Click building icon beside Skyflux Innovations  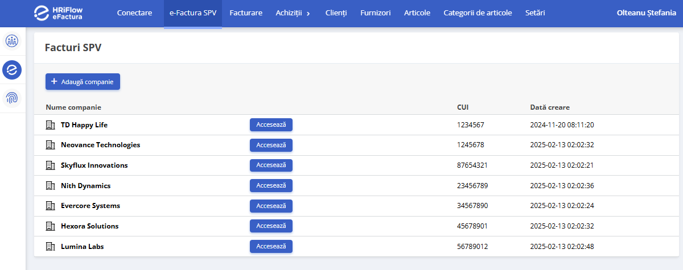pos(50,165)
